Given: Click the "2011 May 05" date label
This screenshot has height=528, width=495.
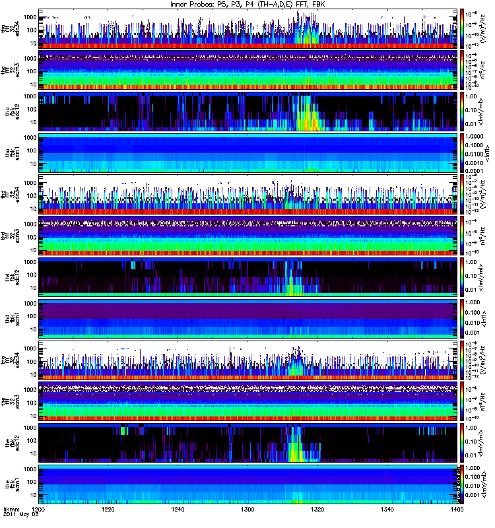Looking at the screenshot, I should [21, 515].
